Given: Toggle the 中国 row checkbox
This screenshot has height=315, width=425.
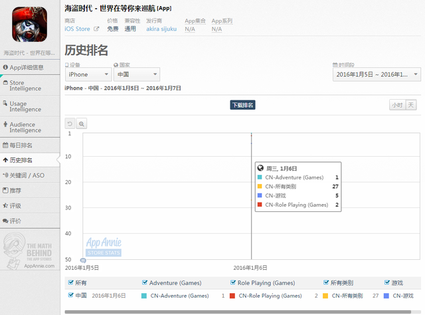Looking at the screenshot, I should pos(71,295).
